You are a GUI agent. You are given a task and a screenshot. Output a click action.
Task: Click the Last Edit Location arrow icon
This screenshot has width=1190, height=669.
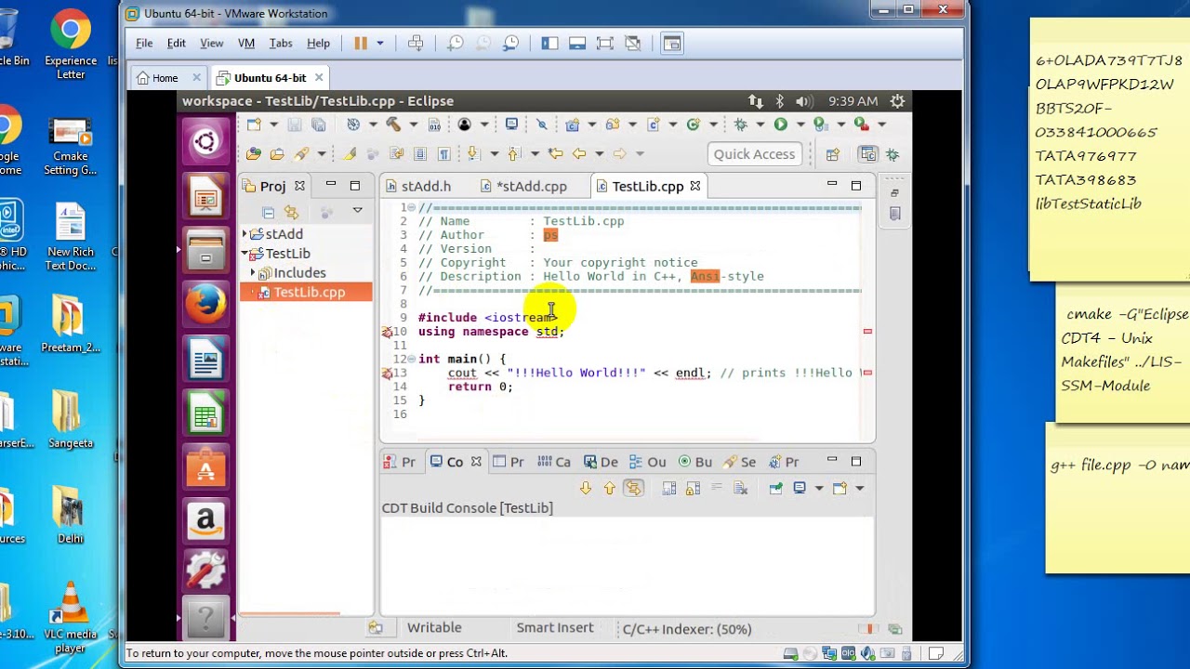tap(555, 153)
